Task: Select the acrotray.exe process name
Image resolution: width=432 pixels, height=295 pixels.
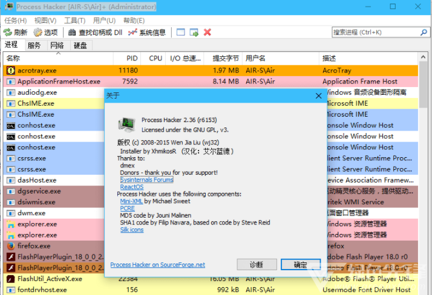Action: click(x=37, y=71)
